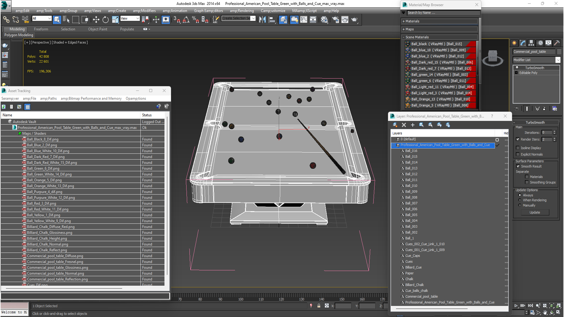
Task: Open the selection filter All dropdown
Action: [x=42, y=18]
